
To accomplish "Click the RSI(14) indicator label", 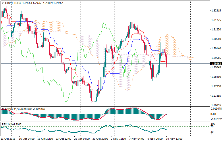I will (8, 124).
